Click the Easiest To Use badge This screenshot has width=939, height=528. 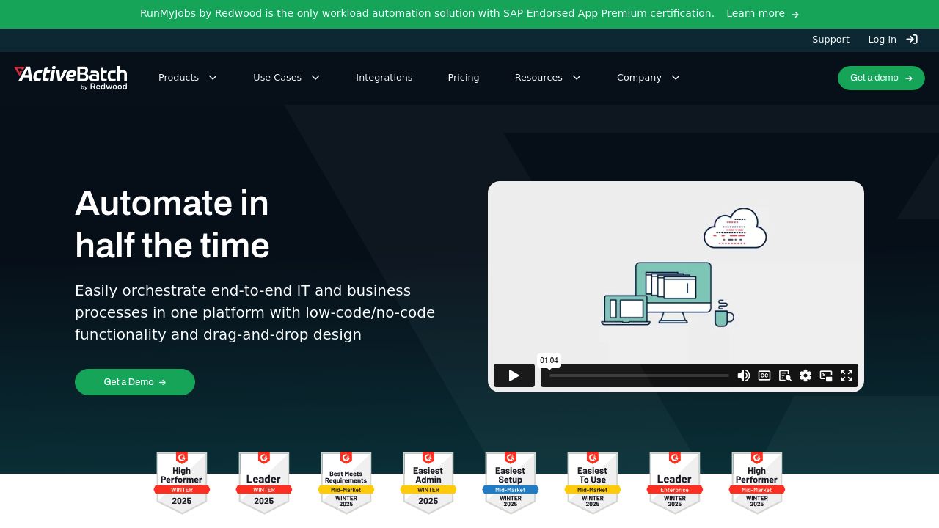(x=593, y=483)
